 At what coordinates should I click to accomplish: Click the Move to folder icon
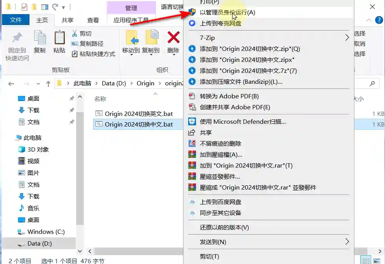(x=132, y=38)
